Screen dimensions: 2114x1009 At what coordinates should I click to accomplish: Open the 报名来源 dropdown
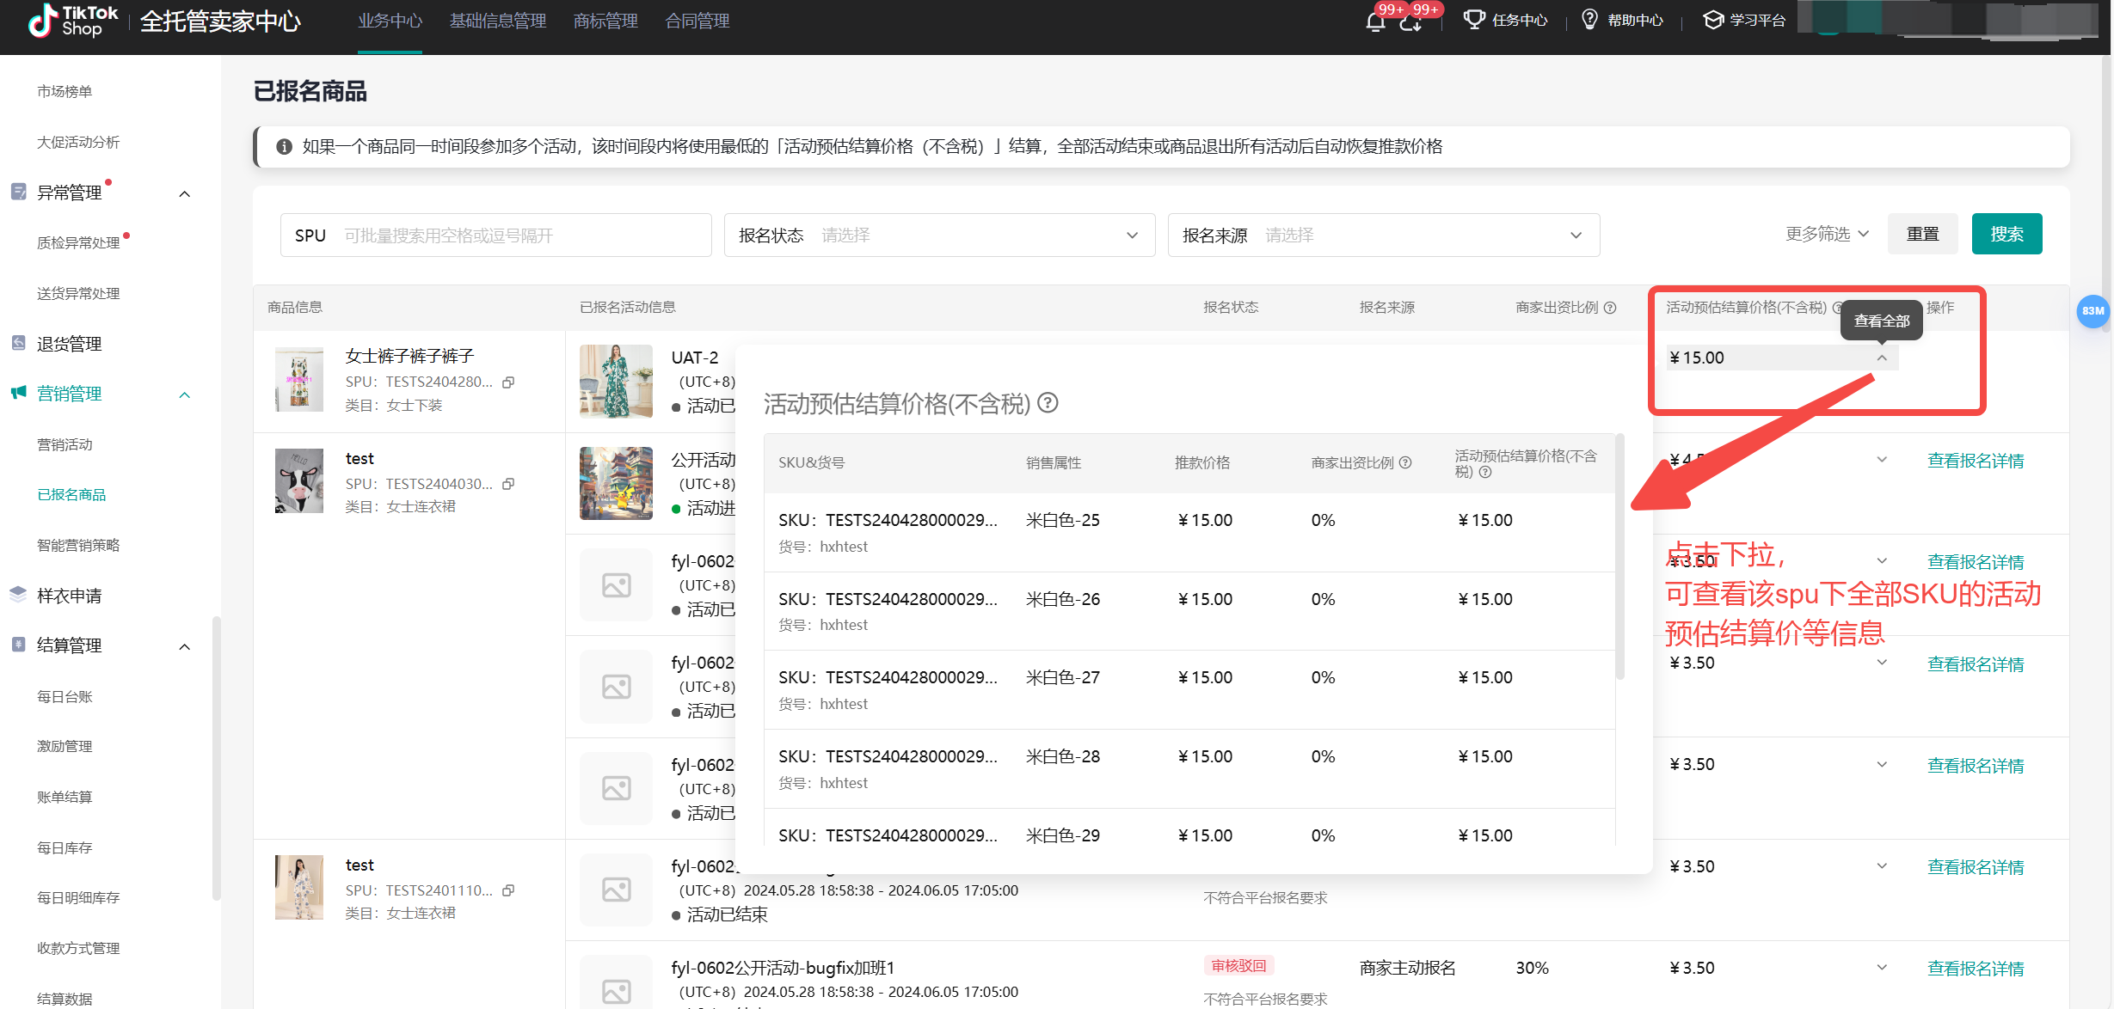pos(1383,235)
